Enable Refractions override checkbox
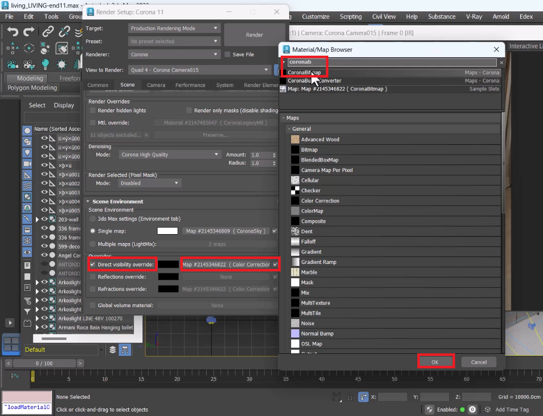The image size is (543, 416). 92,289
